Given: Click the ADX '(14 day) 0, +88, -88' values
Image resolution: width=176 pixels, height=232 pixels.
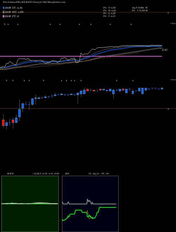Looking at the screenshot, I should (98, 174).
